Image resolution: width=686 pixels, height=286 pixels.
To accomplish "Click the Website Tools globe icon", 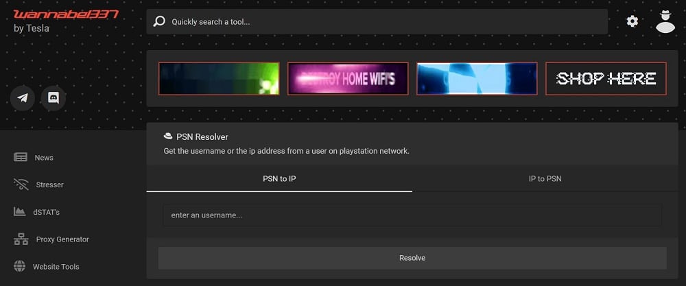I will pos(19,266).
